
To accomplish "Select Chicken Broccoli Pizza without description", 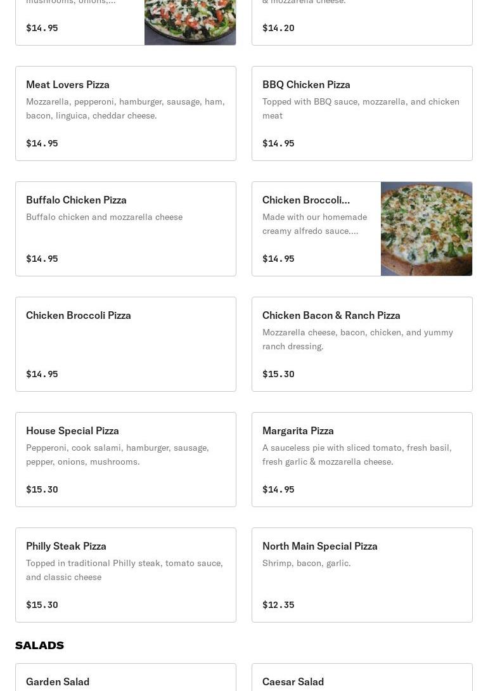I will click(125, 344).
